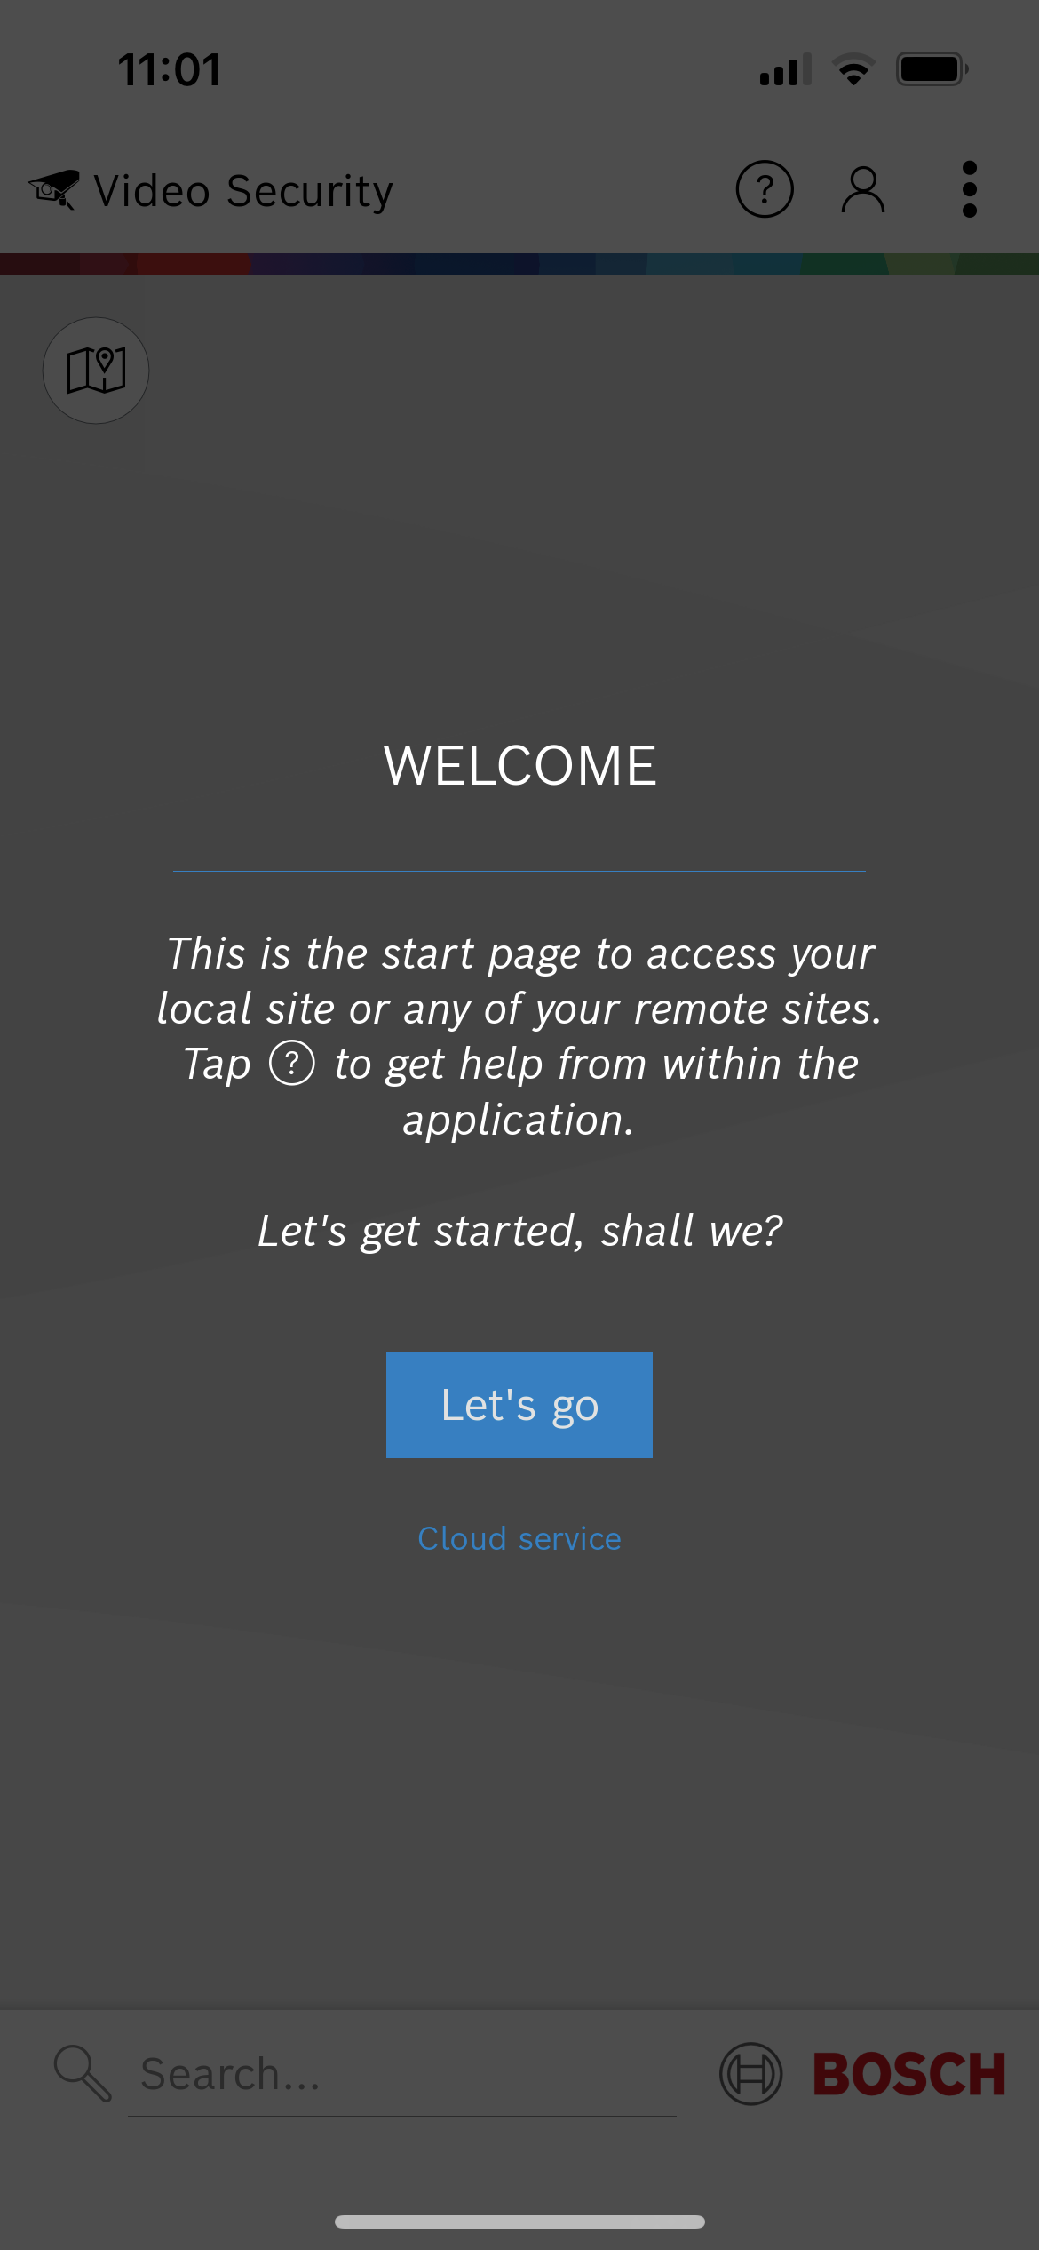
Task: Click the magnifying glass search icon
Action: (83, 2073)
